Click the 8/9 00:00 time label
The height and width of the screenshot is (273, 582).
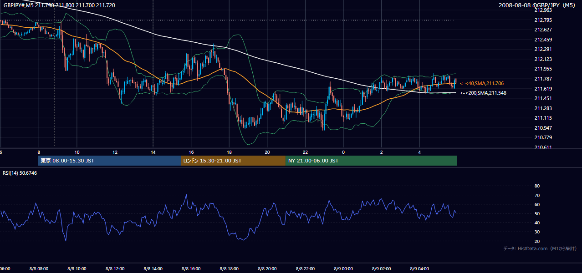point(343,269)
